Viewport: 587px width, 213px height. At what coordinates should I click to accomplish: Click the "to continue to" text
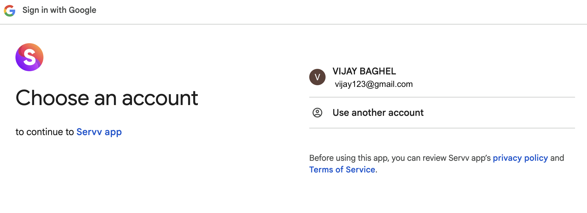click(45, 132)
